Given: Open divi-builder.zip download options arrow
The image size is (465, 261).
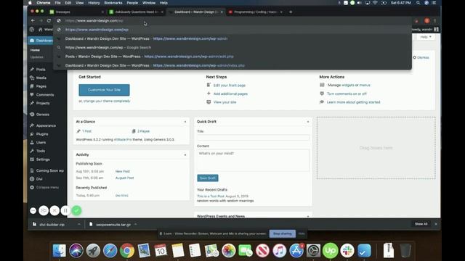Looking at the screenshot, I should [x=79, y=224].
